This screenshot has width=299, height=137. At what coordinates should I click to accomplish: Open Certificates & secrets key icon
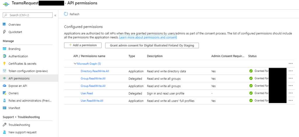pos(4,64)
